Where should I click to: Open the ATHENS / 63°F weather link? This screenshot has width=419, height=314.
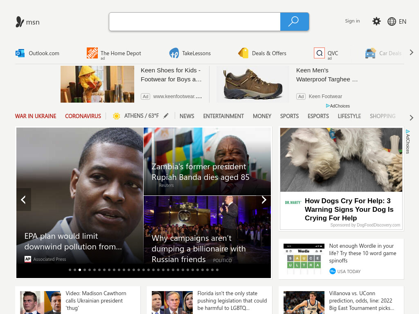tap(141, 116)
